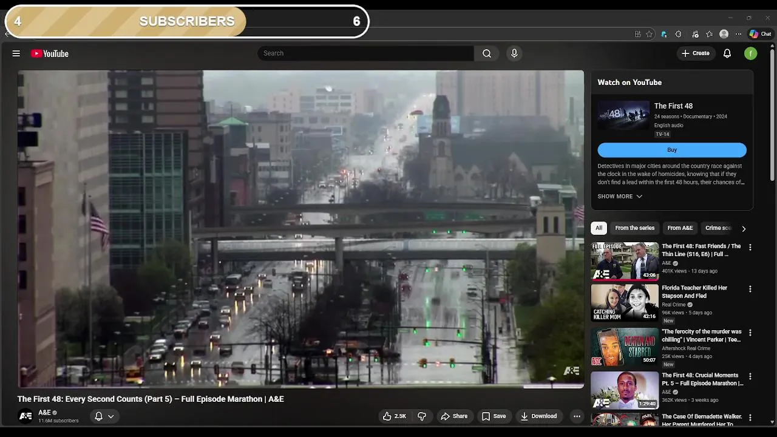Open browser profile avatar in toolbar

pos(724,34)
